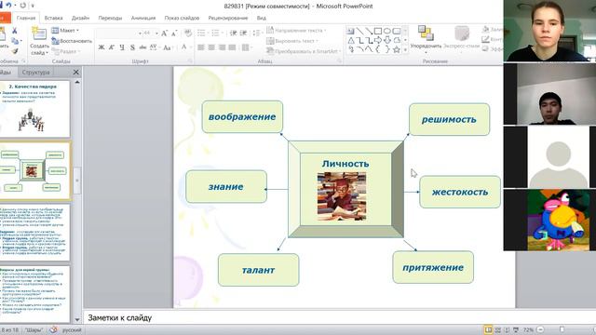
Task: Toggle text shadow S formatting
Action: tap(132, 47)
